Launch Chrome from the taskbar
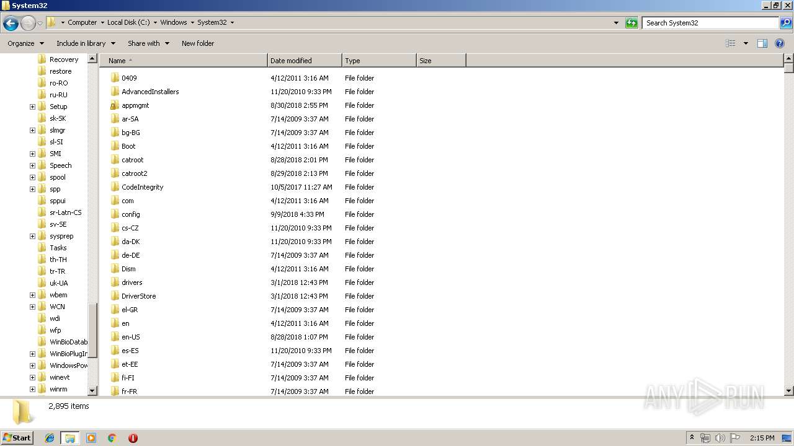Viewport: 794px width, 446px height. (x=112, y=438)
